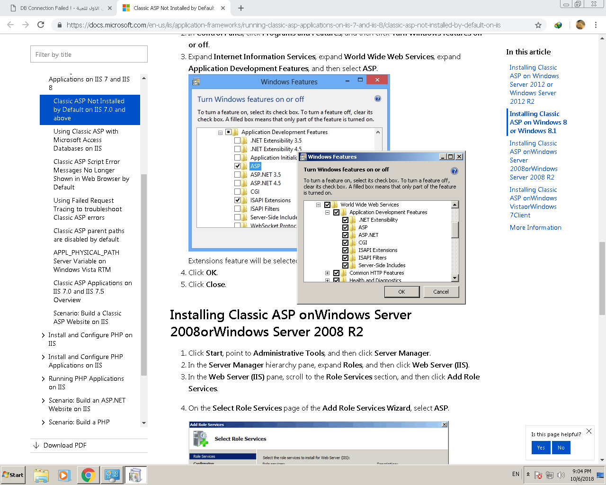Toggle ISAPI Extensions checkbox in the dialog

(345, 250)
